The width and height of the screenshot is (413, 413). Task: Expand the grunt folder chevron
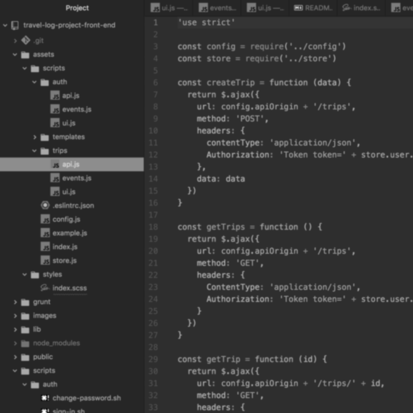[x=15, y=302]
